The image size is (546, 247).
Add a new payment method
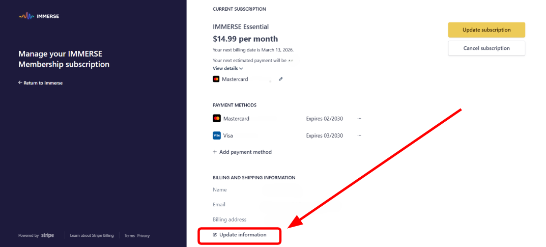(x=242, y=152)
